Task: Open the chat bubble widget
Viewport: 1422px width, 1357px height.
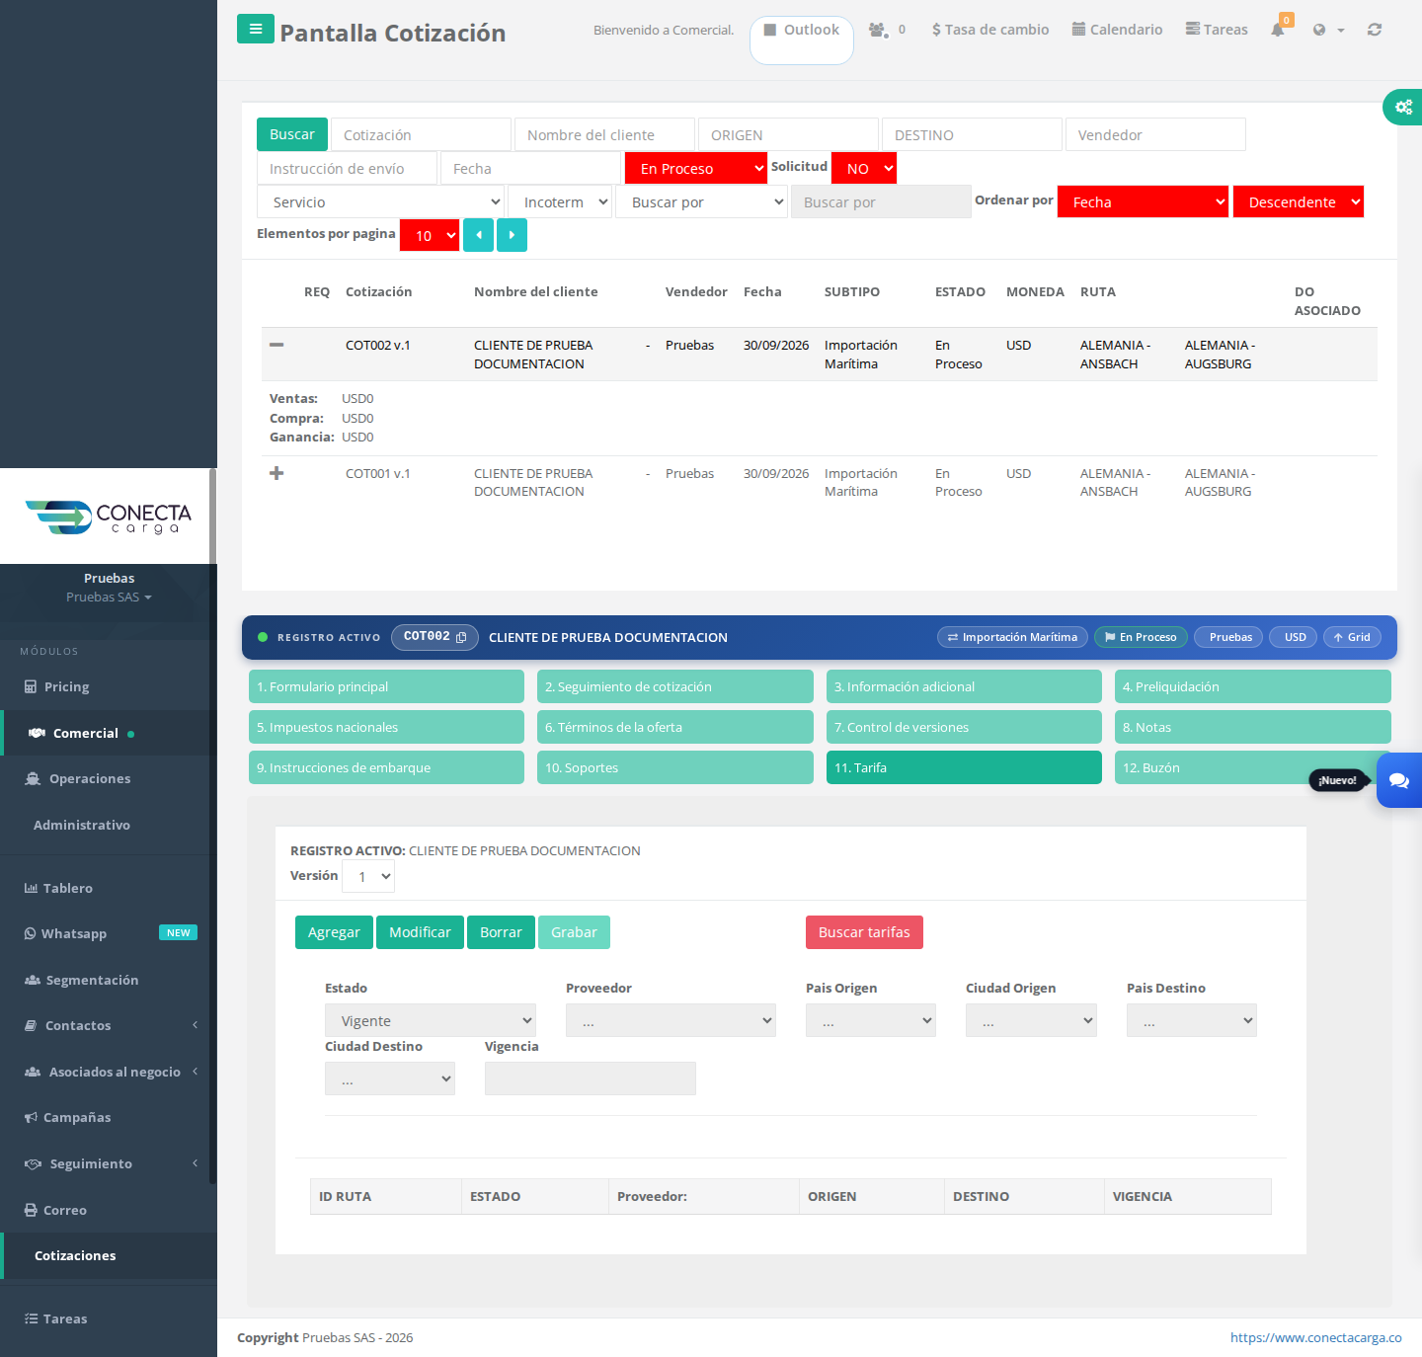Action: pyautogui.click(x=1399, y=780)
